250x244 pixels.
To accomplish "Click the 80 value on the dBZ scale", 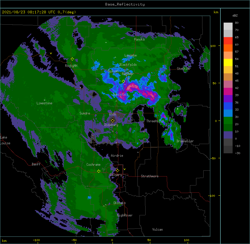I will (237, 23).
